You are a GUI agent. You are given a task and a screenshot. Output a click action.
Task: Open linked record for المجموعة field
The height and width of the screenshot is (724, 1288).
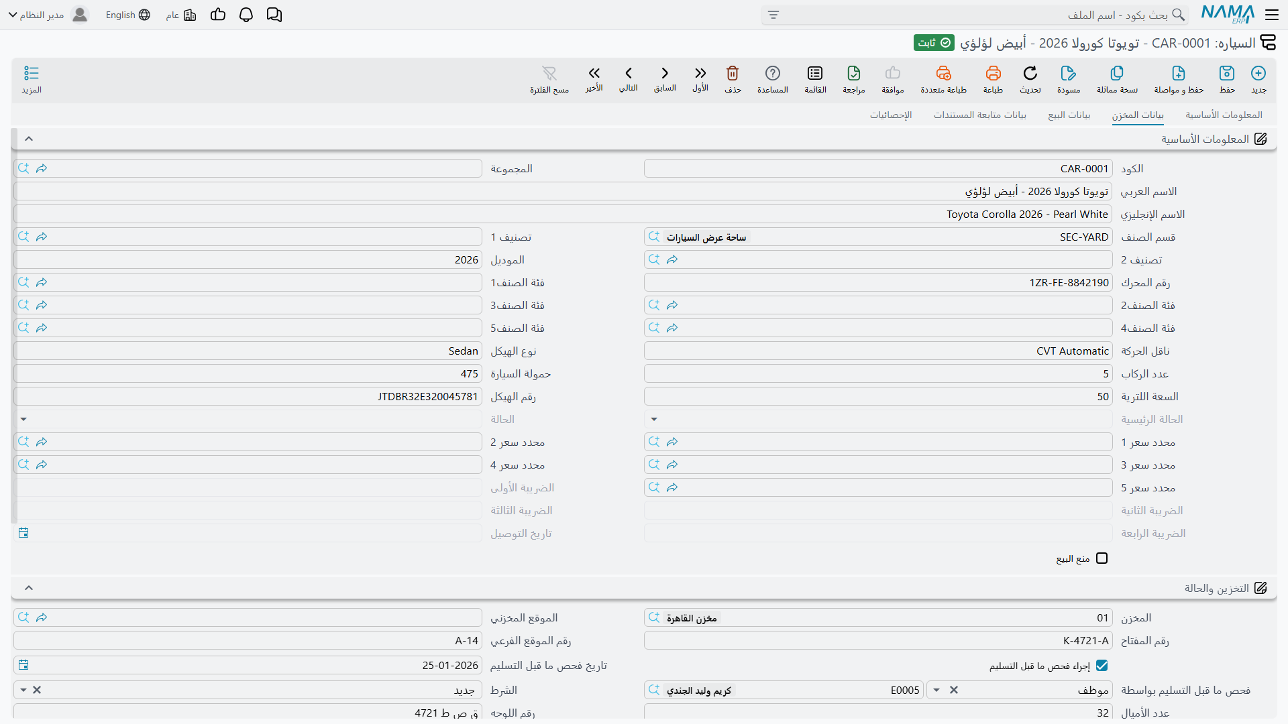click(x=42, y=168)
